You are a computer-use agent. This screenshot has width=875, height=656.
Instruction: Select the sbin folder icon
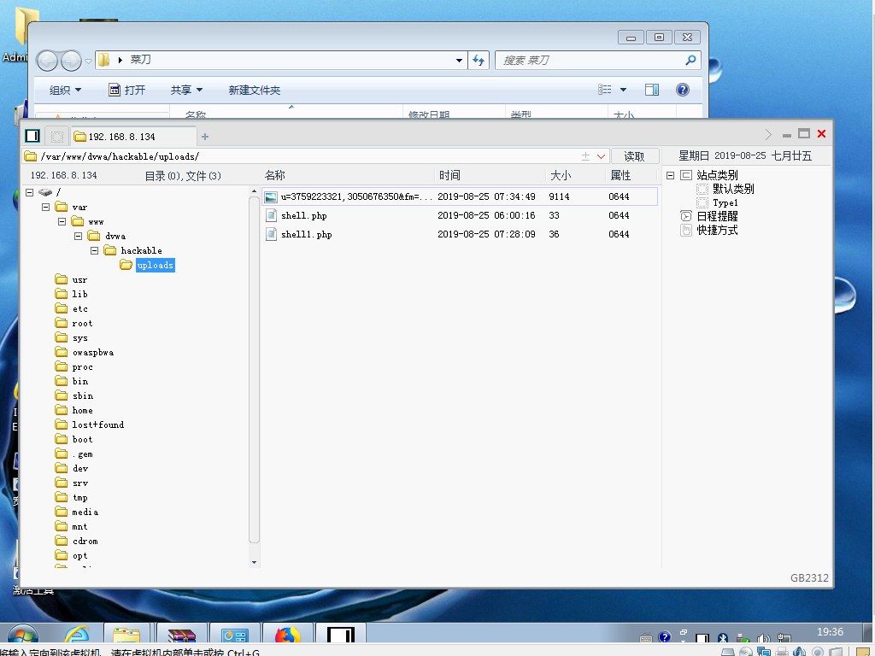point(62,395)
